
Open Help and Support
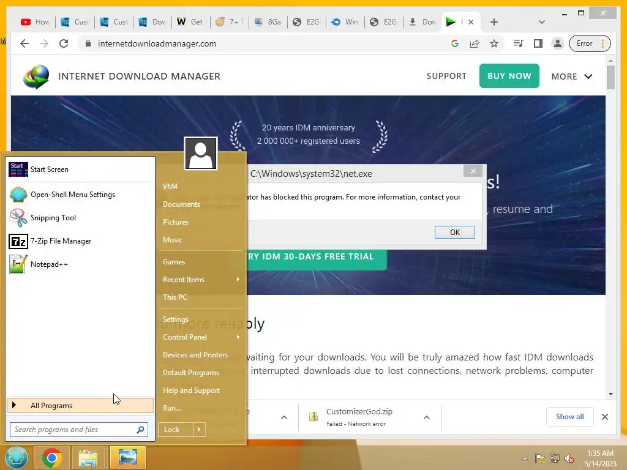tap(191, 390)
